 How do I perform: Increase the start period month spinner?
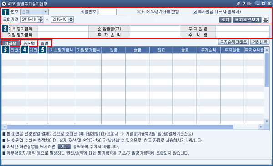(x=40, y=18)
